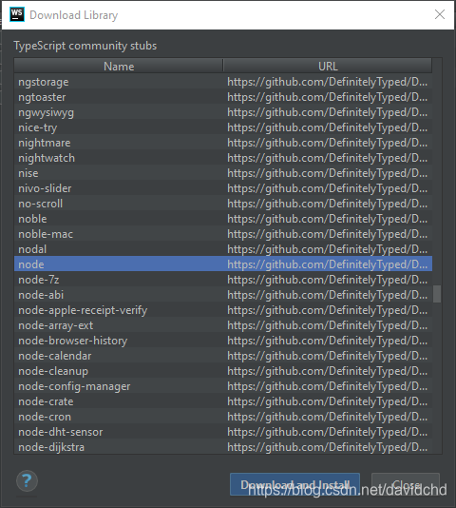The image size is (456, 508).
Task: Pick node-browser-history stub
Action: coord(223,341)
